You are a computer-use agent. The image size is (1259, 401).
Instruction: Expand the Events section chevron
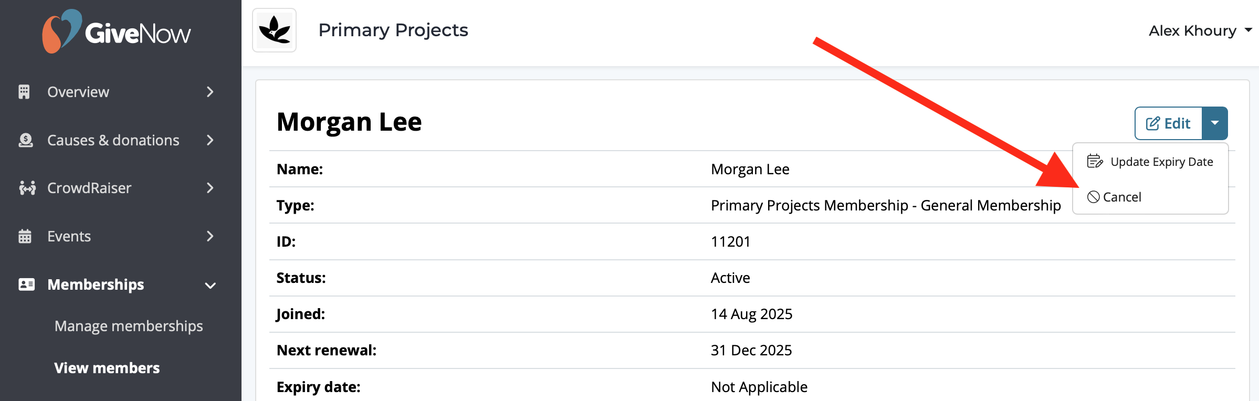pyautogui.click(x=210, y=236)
